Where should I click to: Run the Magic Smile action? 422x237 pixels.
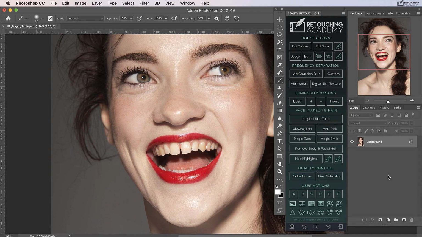click(x=329, y=139)
